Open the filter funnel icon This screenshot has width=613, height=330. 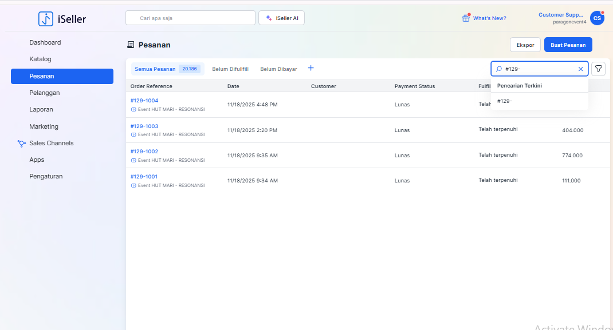598,69
